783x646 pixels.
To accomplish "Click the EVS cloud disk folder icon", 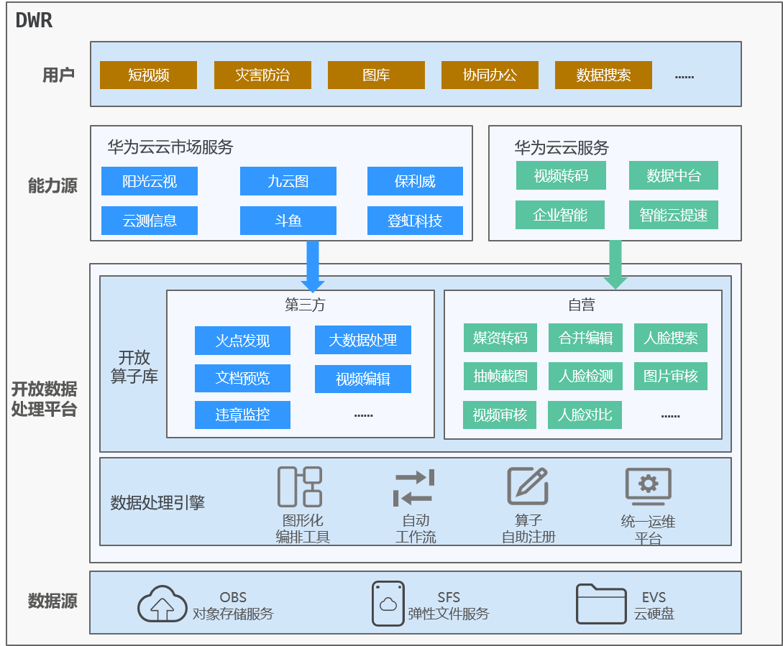I will click(x=601, y=604).
